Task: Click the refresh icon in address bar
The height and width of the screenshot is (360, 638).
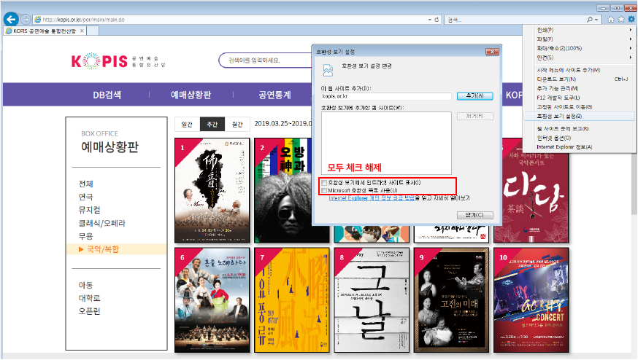Action: (437, 20)
